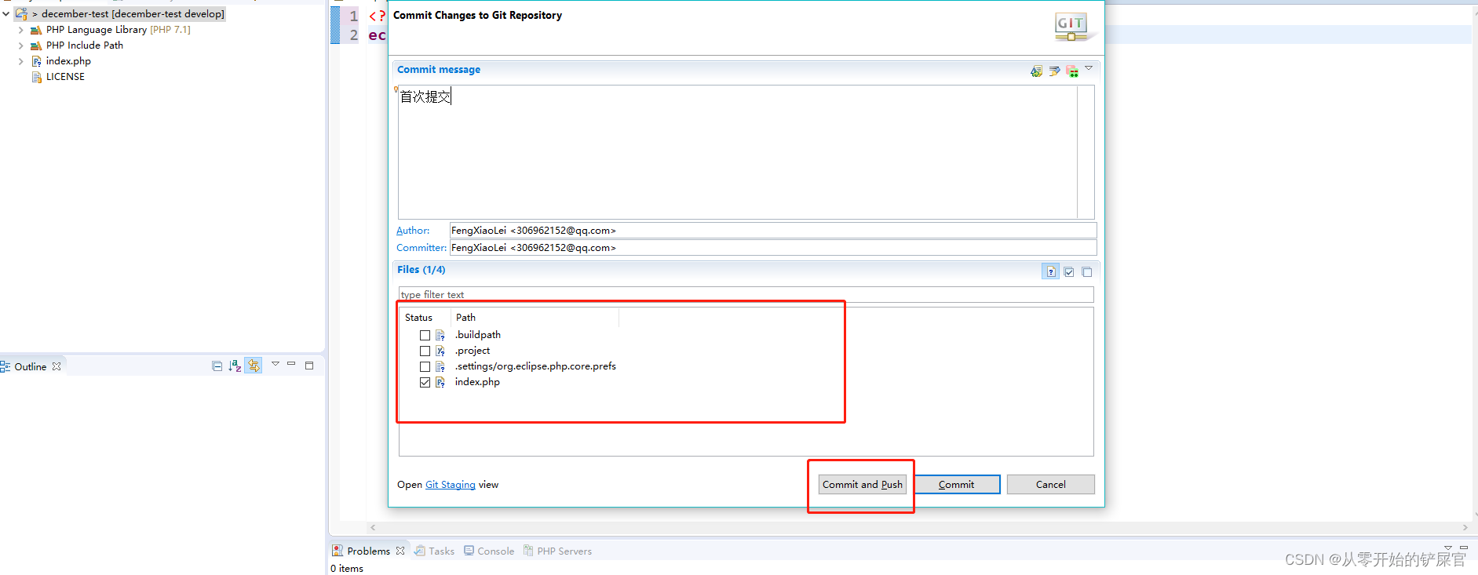Image resolution: width=1478 pixels, height=575 pixels.
Task: Select the .buildpath path text
Action: click(x=477, y=335)
